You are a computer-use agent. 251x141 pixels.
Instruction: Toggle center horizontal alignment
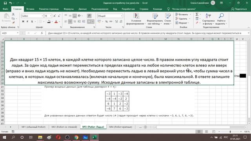pos(70,22)
